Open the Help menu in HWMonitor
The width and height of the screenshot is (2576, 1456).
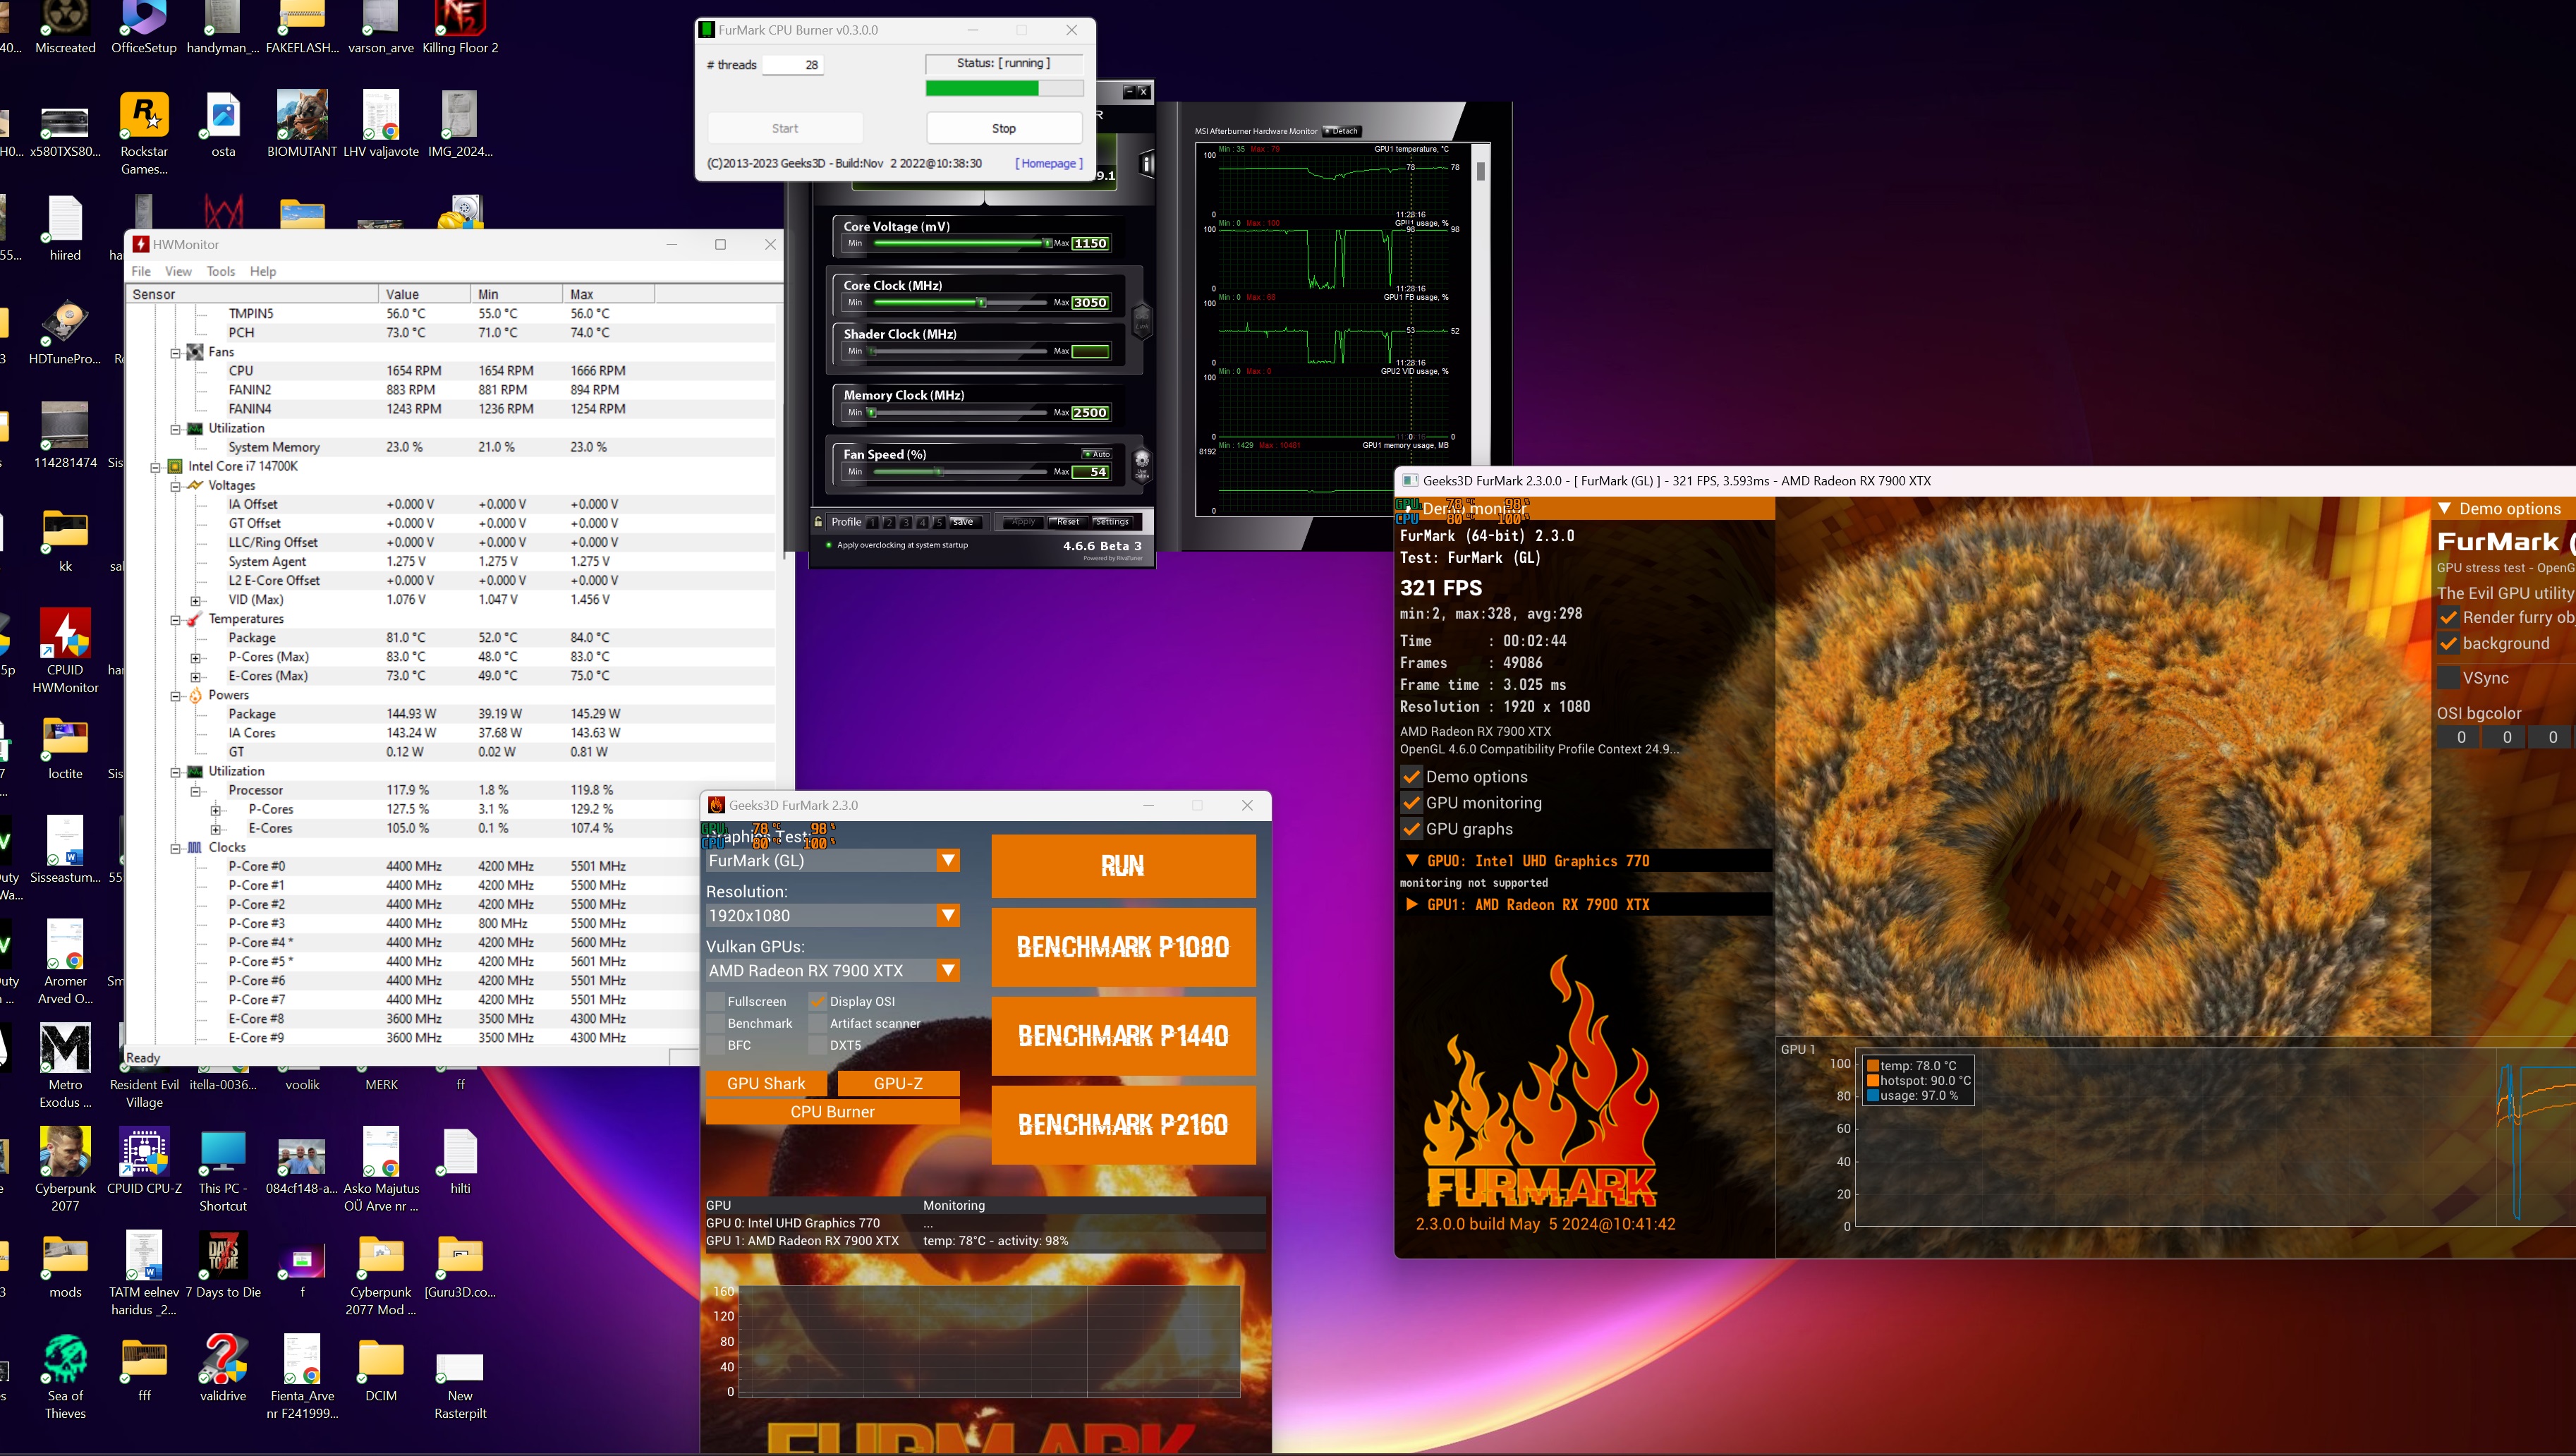pyautogui.click(x=263, y=271)
